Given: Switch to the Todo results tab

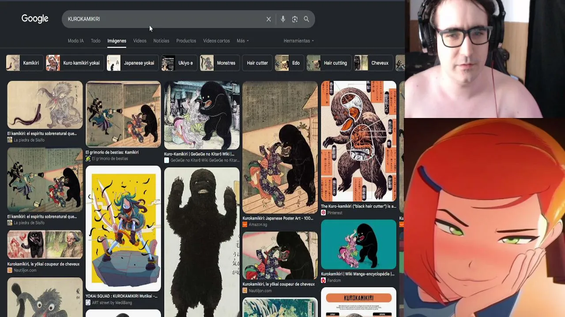Looking at the screenshot, I should (x=95, y=41).
